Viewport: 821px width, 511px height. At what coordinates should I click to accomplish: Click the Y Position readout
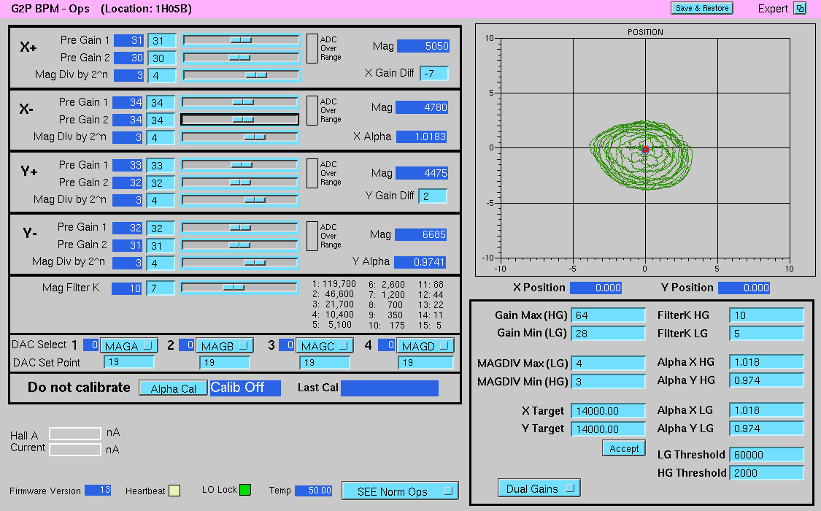744,288
